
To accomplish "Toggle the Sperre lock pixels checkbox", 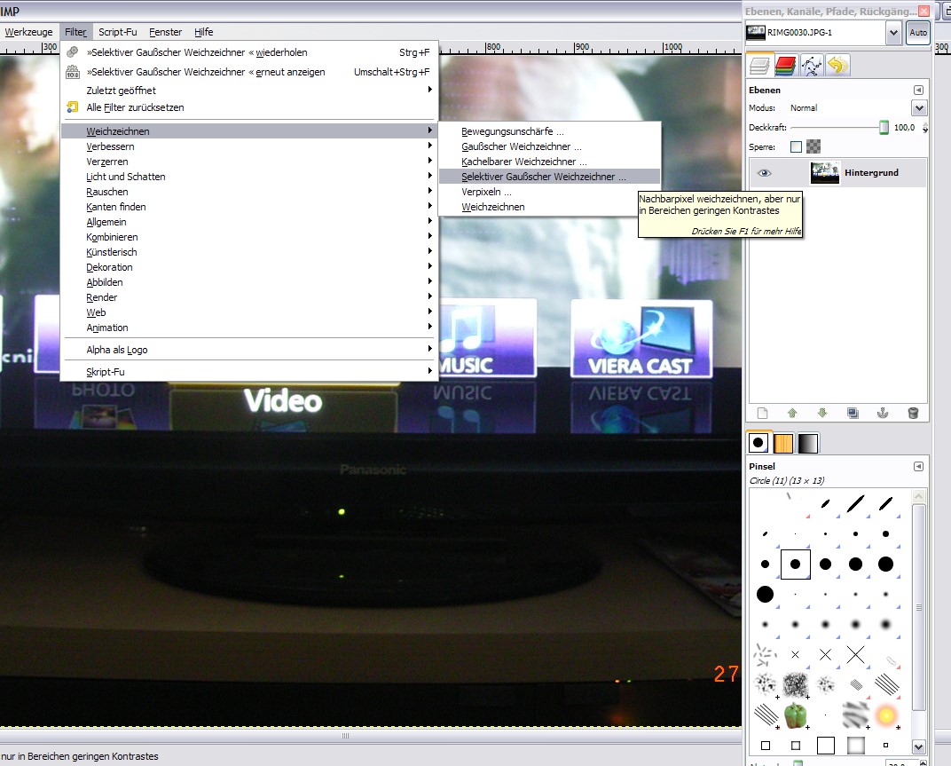I will (x=796, y=147).
